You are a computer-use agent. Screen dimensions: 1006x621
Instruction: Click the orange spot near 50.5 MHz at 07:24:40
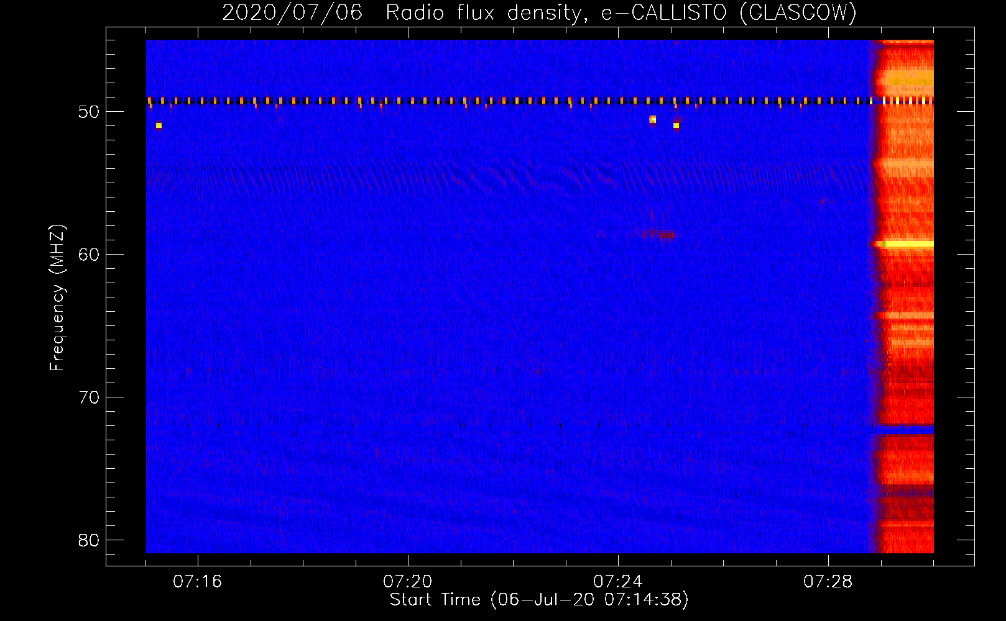tap(652, 119)
